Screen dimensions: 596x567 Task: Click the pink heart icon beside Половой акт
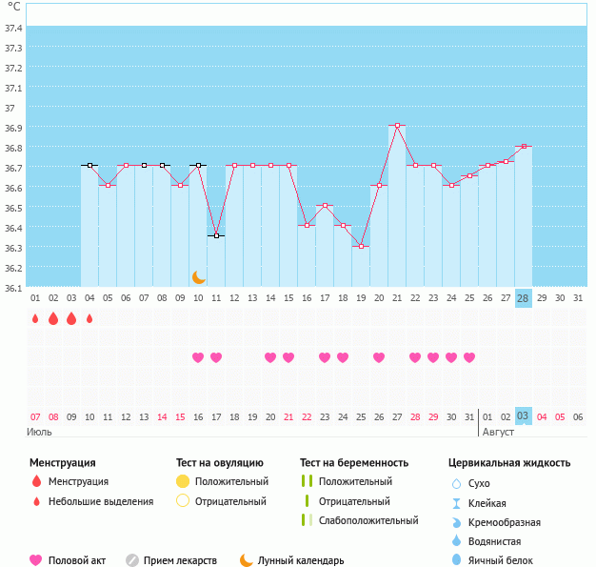36,560
